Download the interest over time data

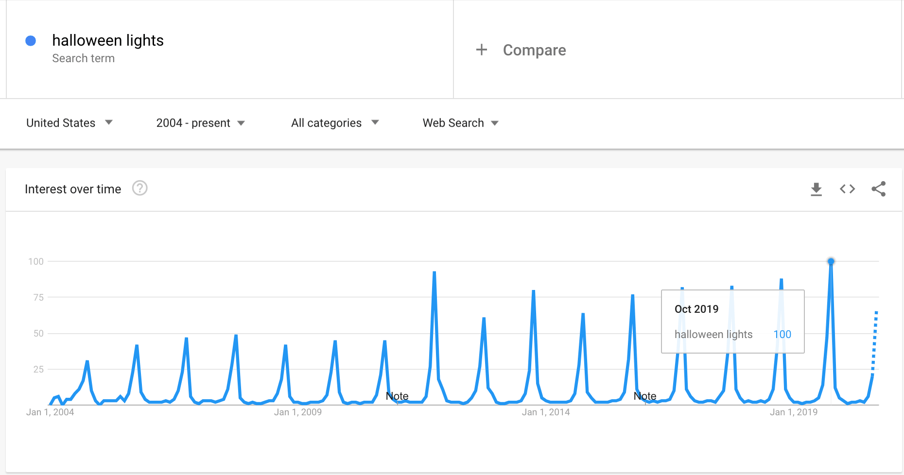[x=816, y=189]
